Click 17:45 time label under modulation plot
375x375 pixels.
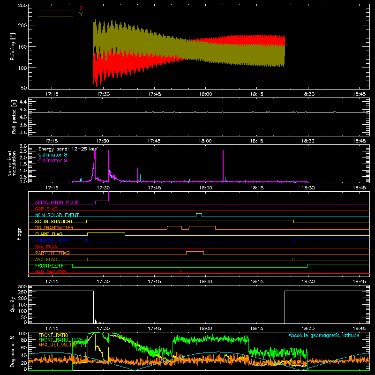(x=154, y=188)
